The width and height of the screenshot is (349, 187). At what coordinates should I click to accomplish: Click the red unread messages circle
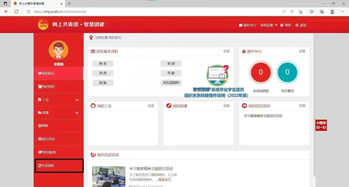point(261,72)
